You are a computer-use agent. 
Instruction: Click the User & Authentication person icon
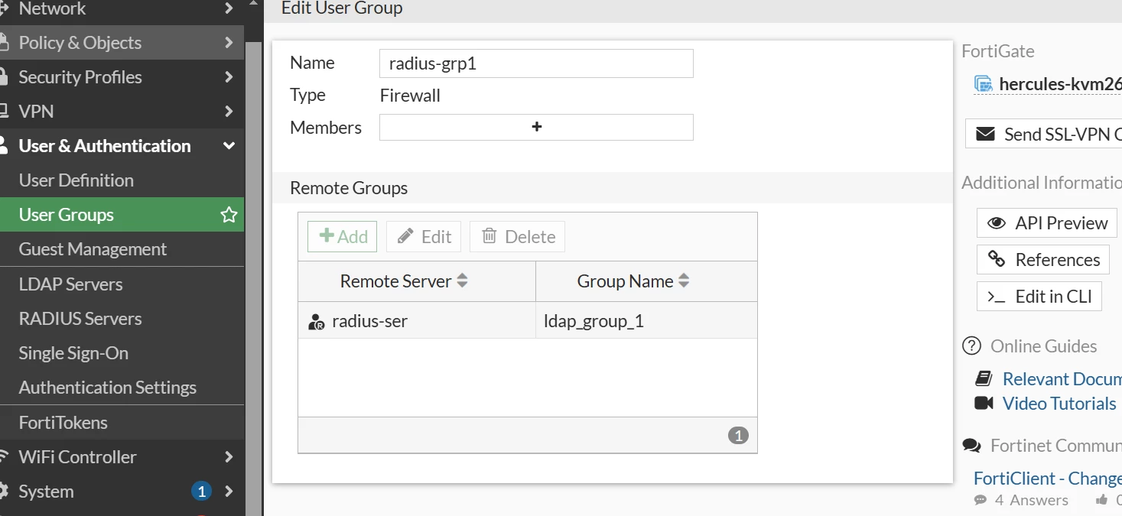click(4, 145)
